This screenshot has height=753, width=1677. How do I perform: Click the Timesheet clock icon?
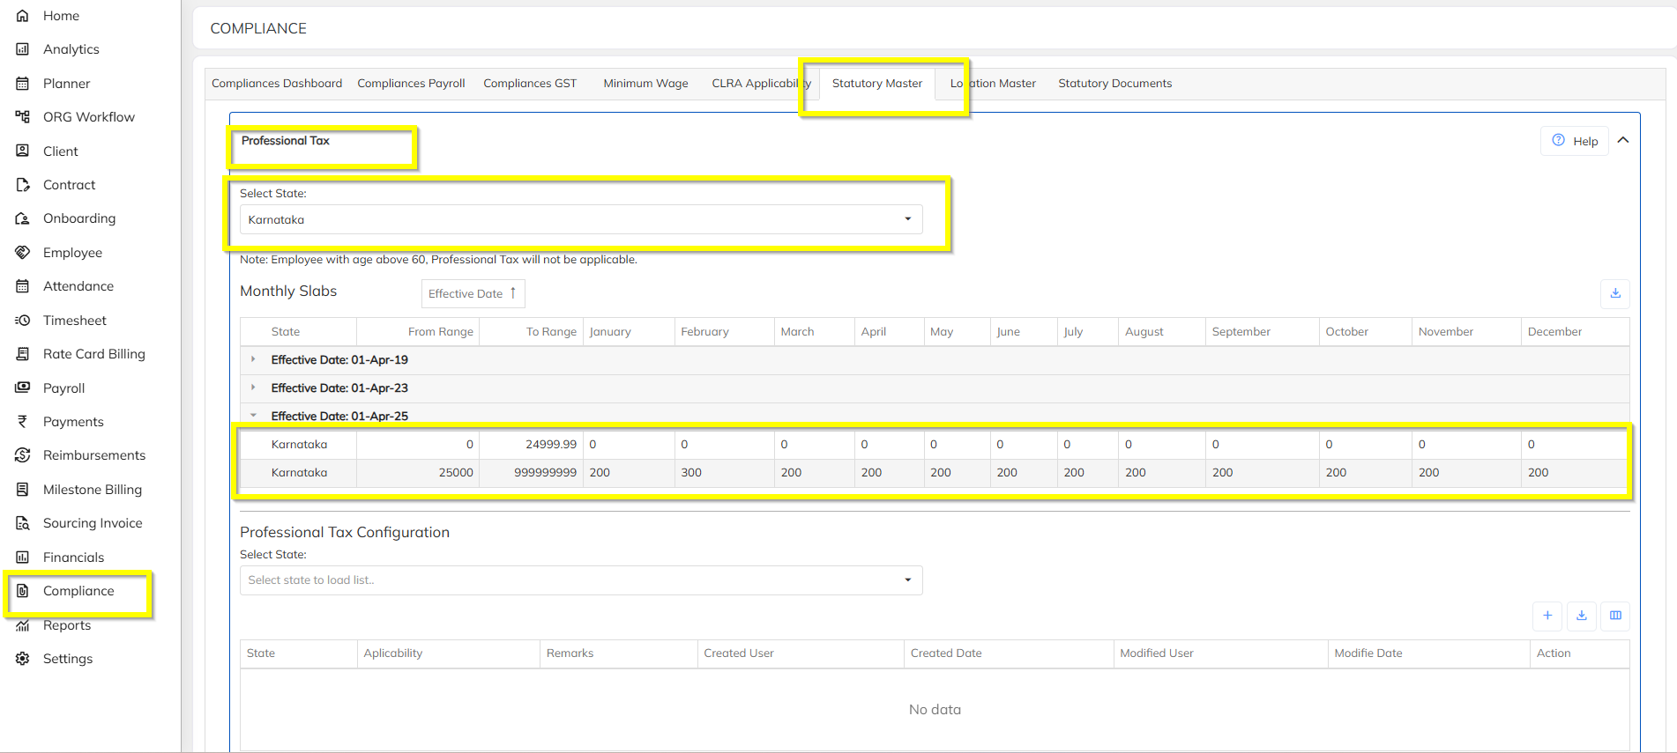[x=23, y=321]
